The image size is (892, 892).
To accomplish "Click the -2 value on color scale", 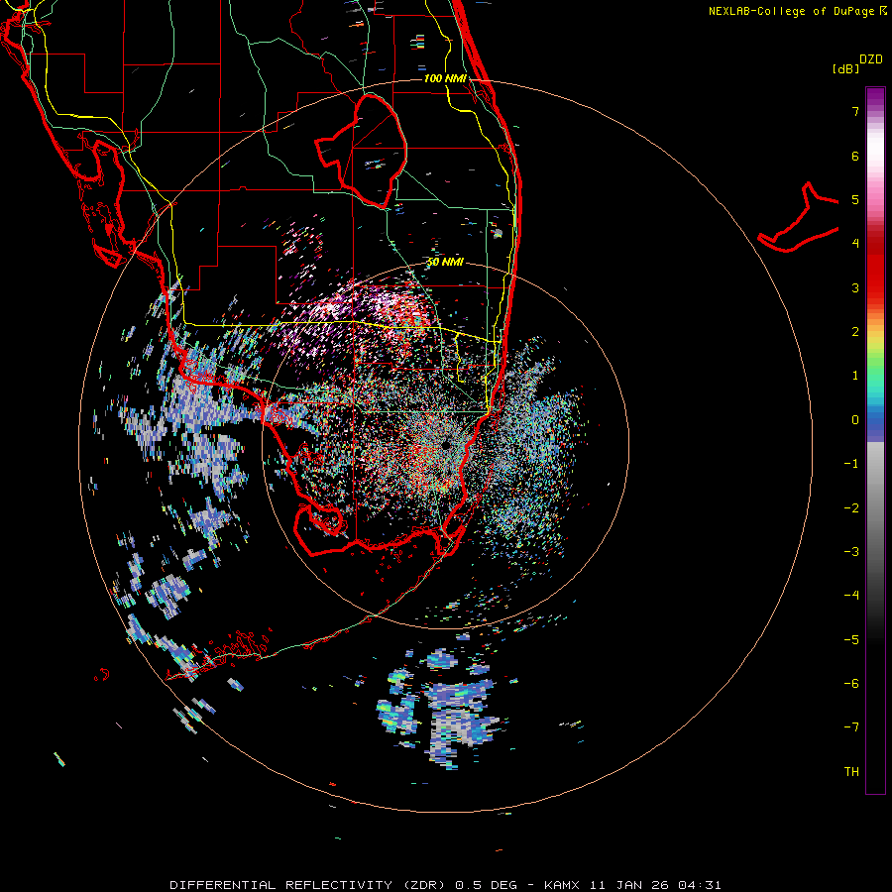I will 851,508.
